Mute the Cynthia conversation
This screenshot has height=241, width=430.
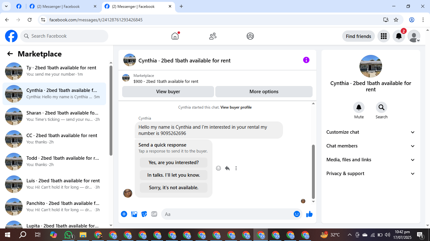tap(359, 108)
